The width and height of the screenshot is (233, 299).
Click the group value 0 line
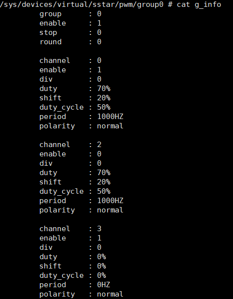[70, 14]
